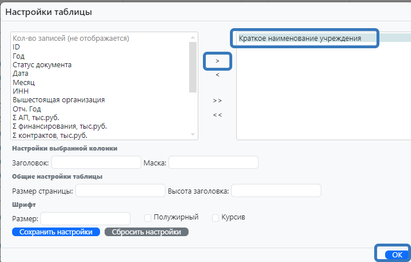This screenshot has height=262, width=411.
Task: Select Σ финансирования, тыс.руб. entry
Action: [x=59, y=126]
